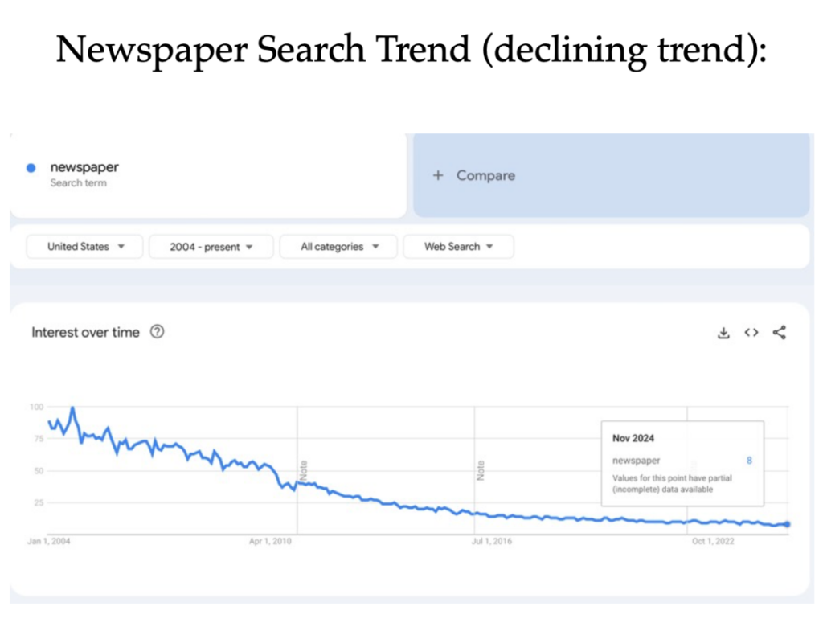Expand the 2004 - present date range
Image resolution: width=823 pixels, height=631 pixels.
211,247
